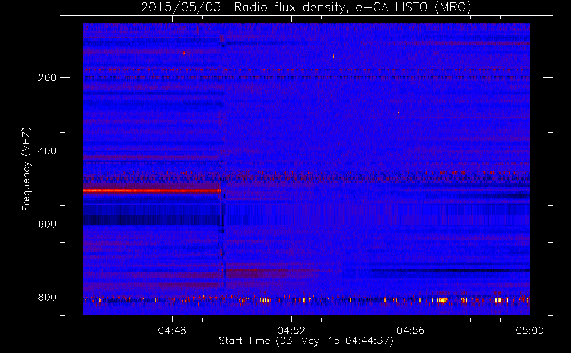Select the 04:56 time tick label
Image resolution: width=571 pixels, height=353 pixels.
pos(411,331)
